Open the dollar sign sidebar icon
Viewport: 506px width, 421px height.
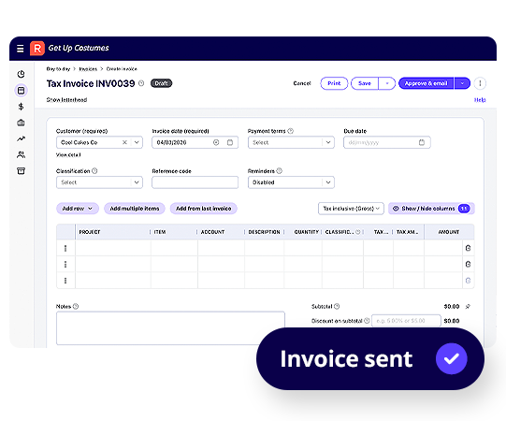[21, 107]
